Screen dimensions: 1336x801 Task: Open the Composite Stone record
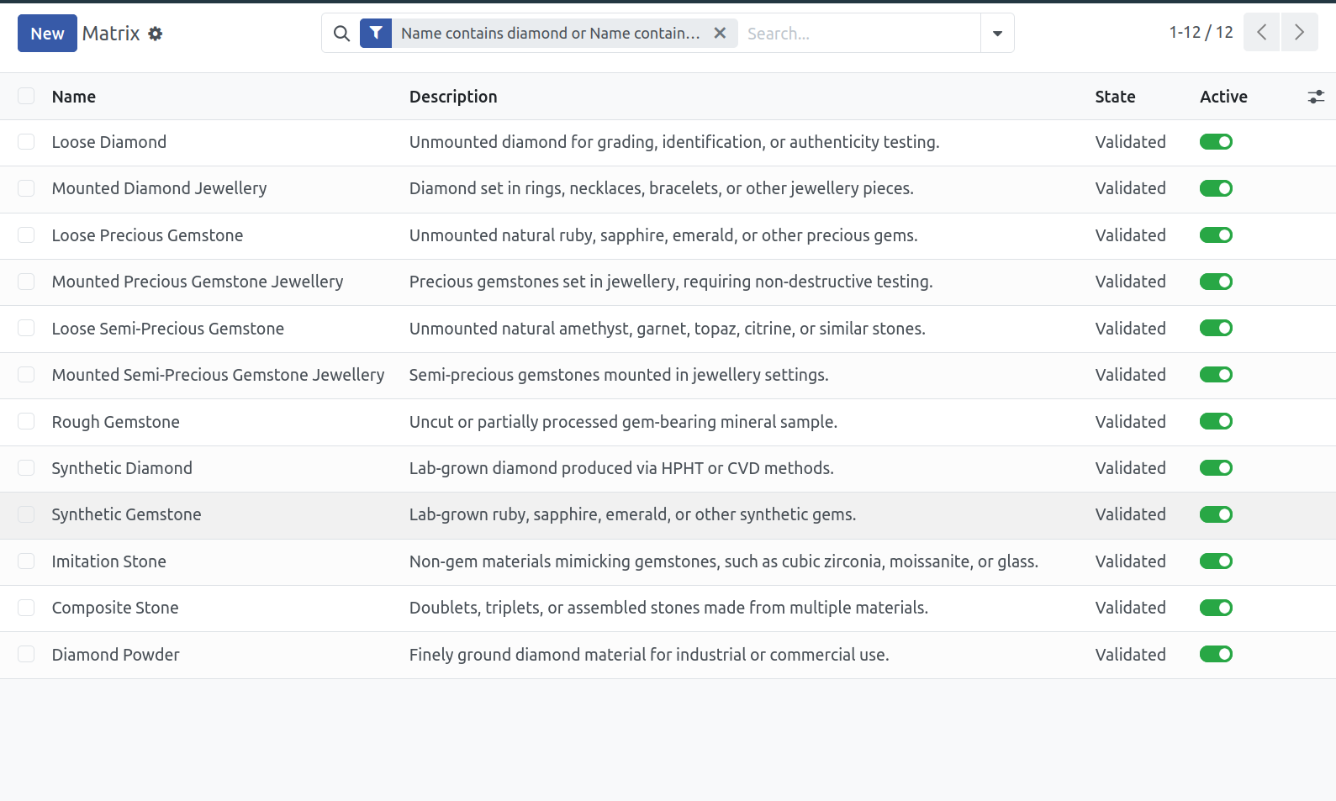[x=115, y=608]
